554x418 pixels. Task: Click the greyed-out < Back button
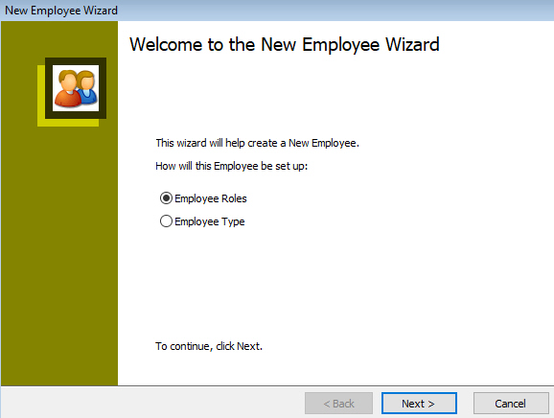click(339, 404)
